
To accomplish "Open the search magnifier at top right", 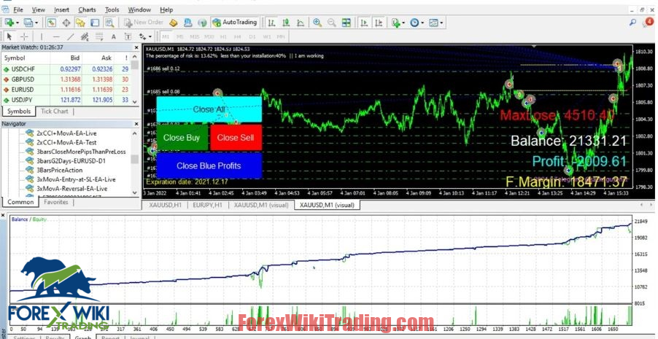I will tap(632, 23).
